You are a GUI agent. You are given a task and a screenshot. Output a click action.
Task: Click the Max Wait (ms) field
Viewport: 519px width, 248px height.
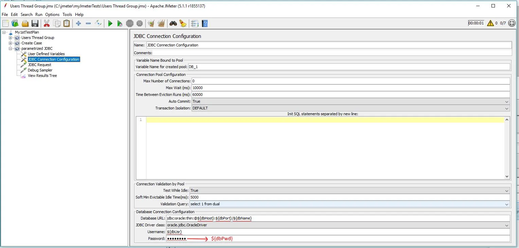tap(351, 88)
